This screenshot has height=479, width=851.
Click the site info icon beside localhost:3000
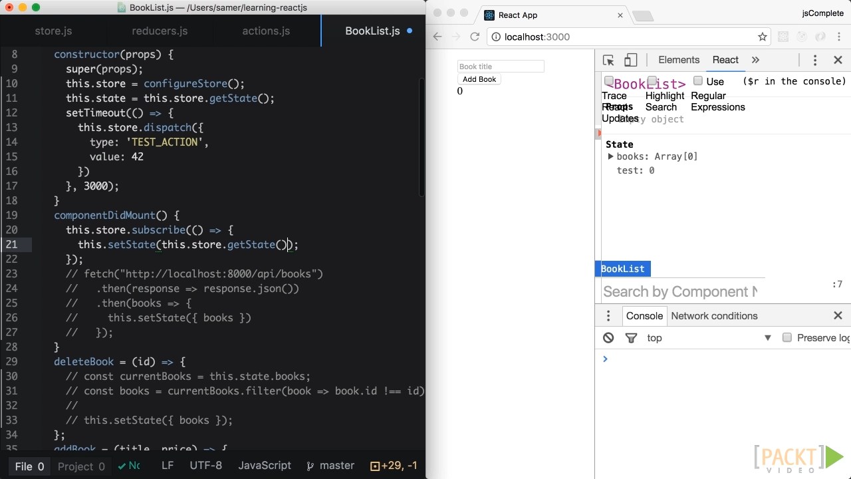[x=497, y=37]
